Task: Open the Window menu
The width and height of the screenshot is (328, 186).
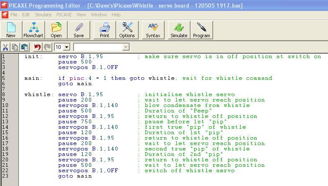Action: pos(99,15)
